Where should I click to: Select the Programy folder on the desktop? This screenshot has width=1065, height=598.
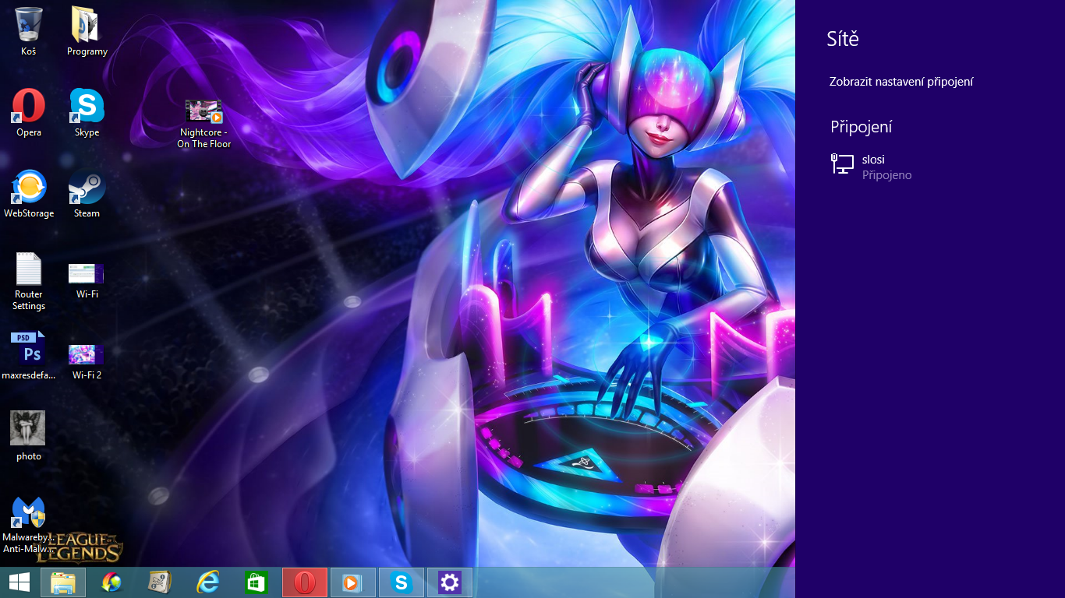click(87, 31)
